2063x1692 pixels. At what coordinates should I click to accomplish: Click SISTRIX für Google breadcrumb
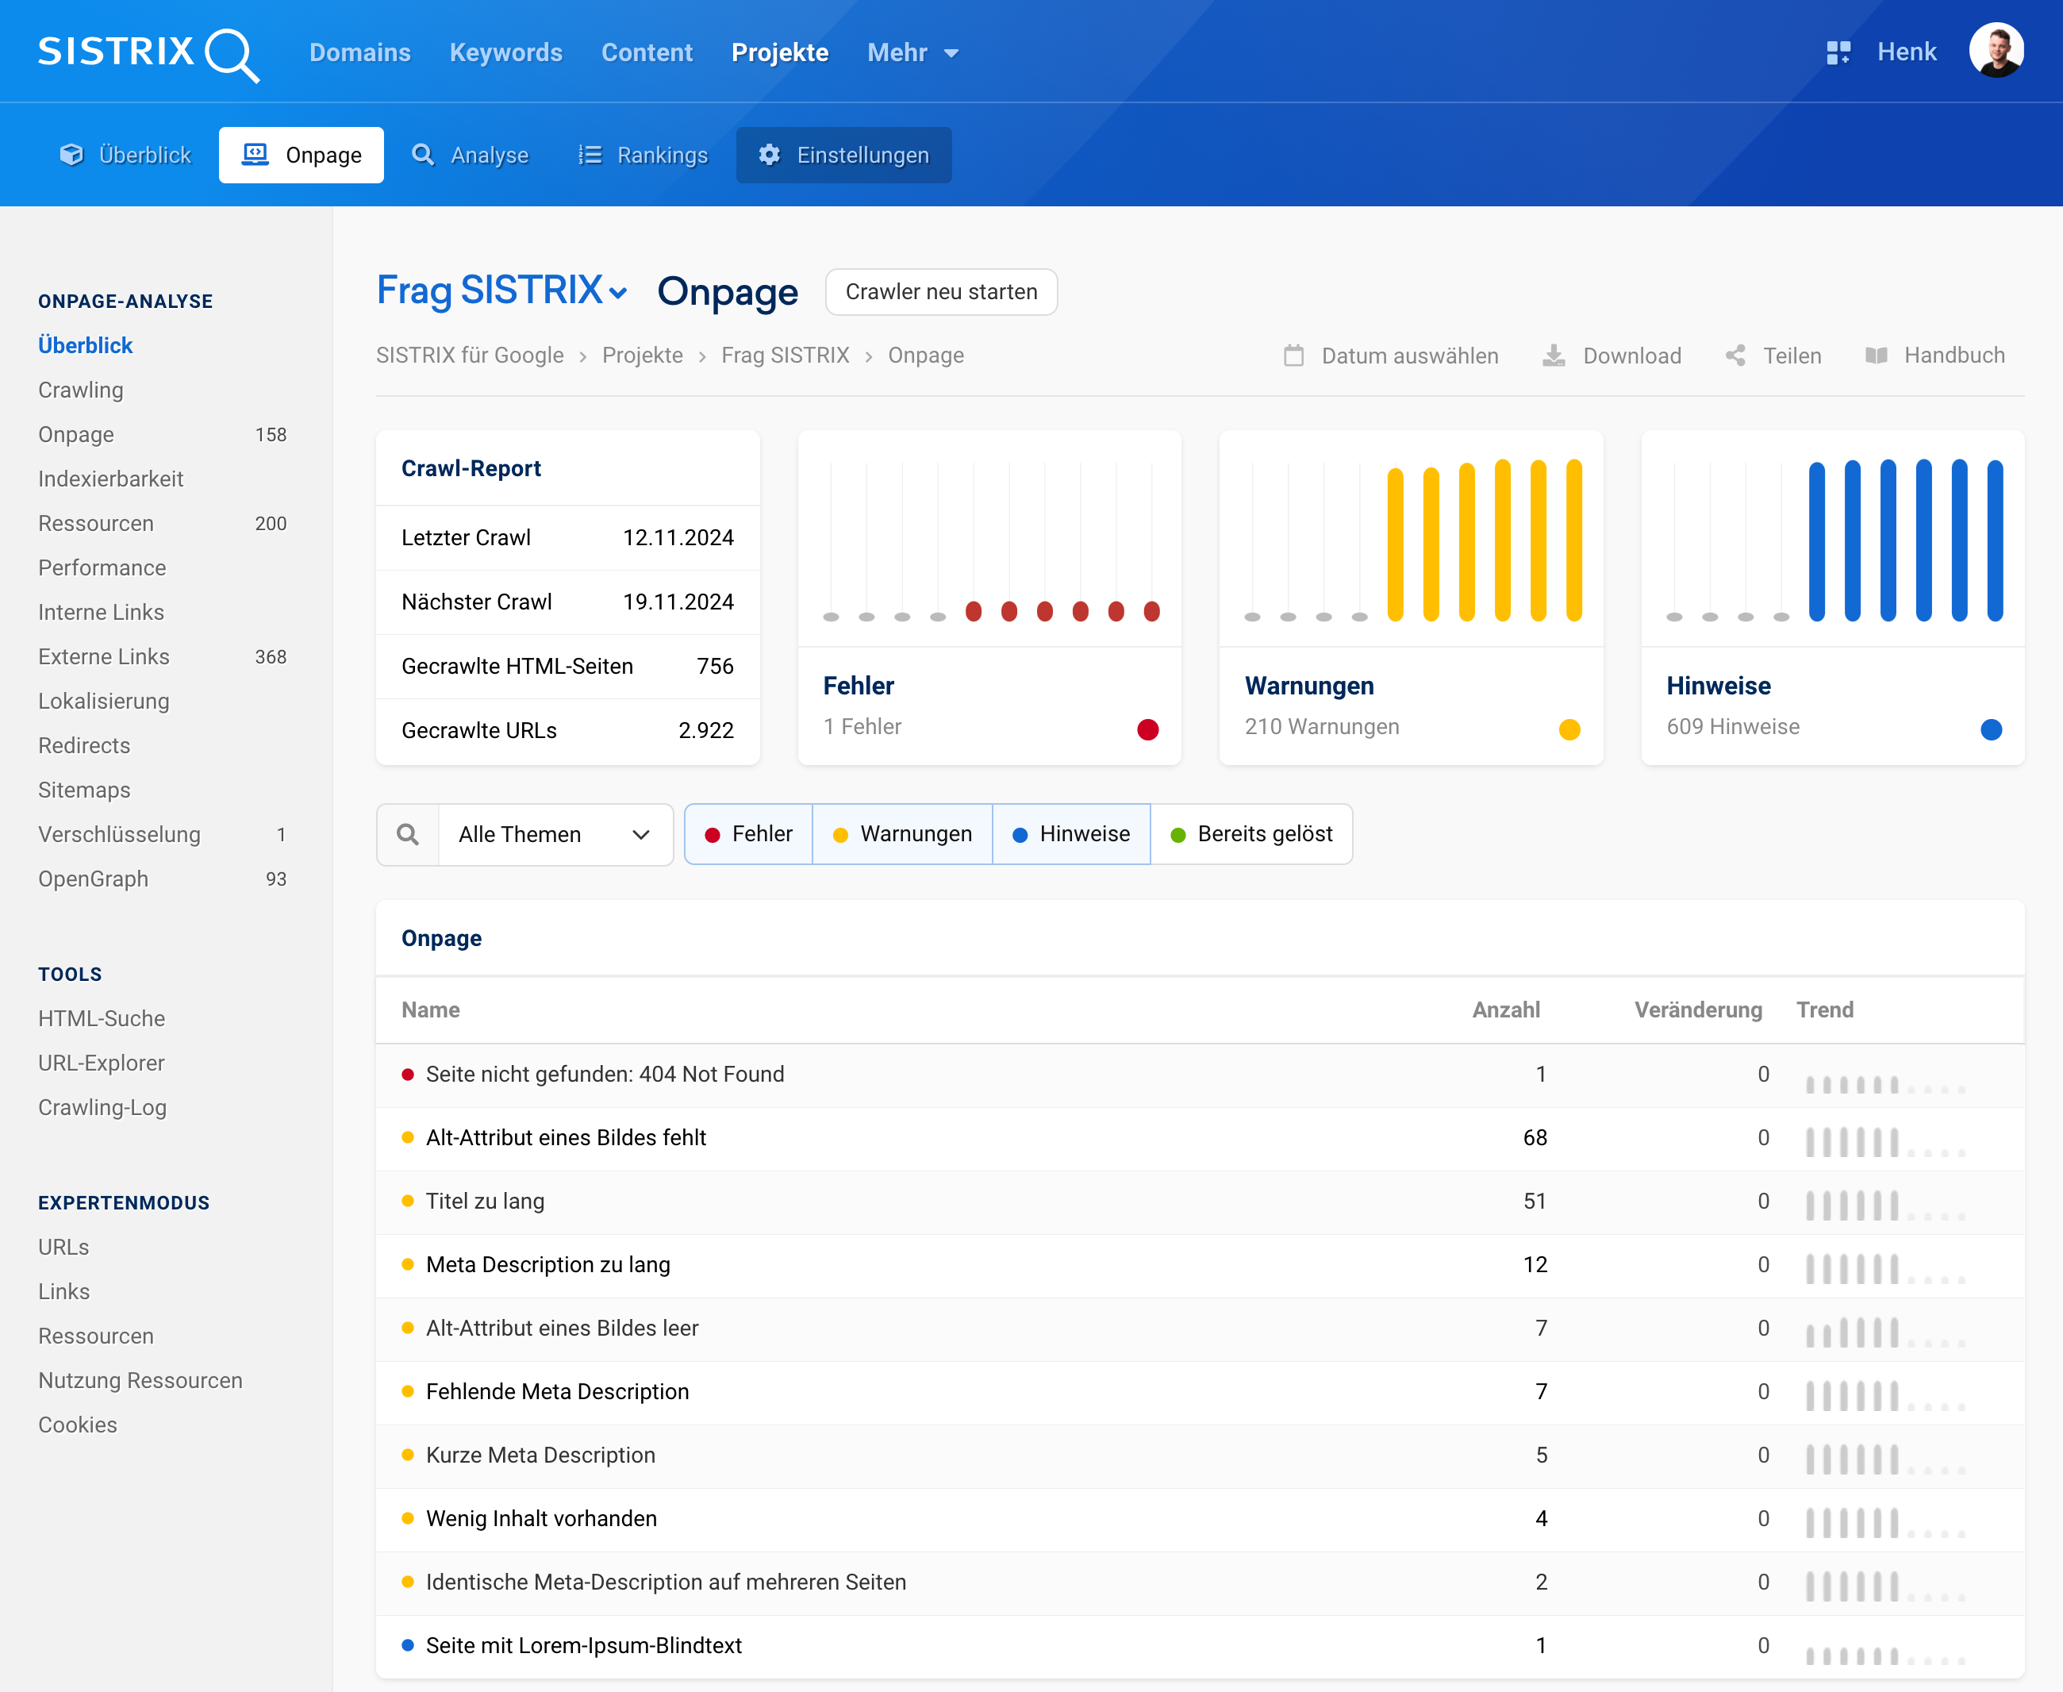pos(470,356)
